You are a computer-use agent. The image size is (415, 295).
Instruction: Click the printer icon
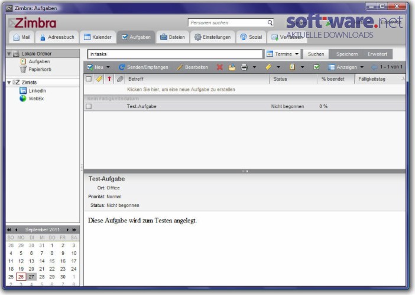244,67
